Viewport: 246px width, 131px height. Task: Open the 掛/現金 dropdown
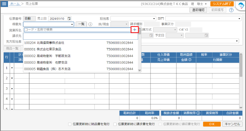tap(126, 24)
